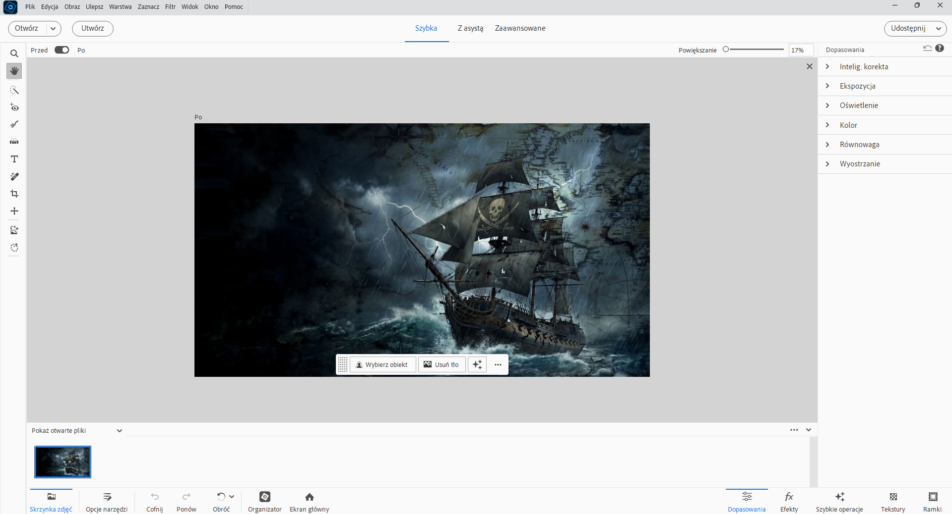Open the dropdown arrow beside Otwórz
The height and width of the screenshot is (514, 952).
(53, 29)
